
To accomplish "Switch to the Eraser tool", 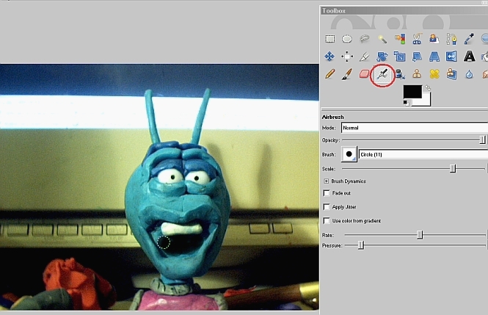I will [x=365, y=74].
